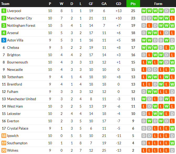Viewport: 176px width, 154px height.
Task: Click Wolves' orange position 20 badge
Action: tap(4, 150)
